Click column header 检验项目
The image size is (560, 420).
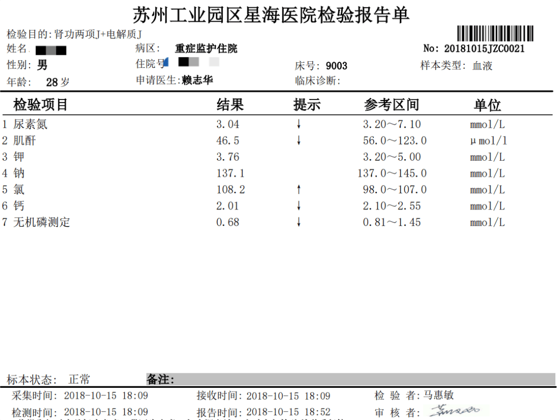click(x=40, y=105)
